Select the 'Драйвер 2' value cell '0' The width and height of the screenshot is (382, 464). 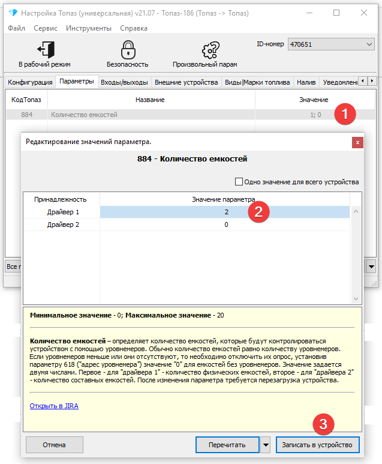coord(225,224)
